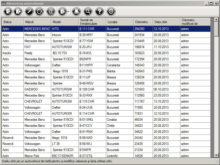Click the date 13.10.2013
Screen dimensions: 220x165
pyautogui.click(x=166, y=101)
